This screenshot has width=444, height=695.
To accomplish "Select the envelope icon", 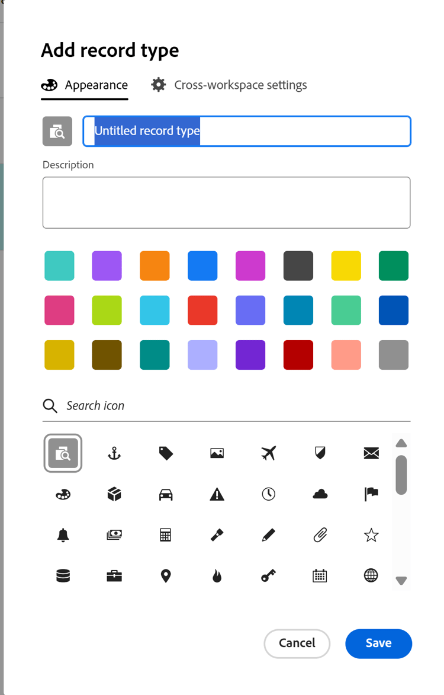I will point(371,453).
